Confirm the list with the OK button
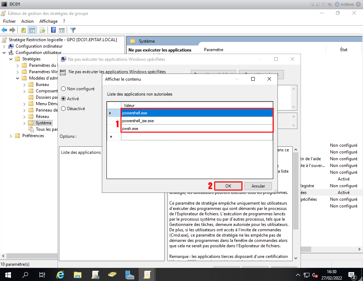Viewport: 363px width, 281px height. [x=228, y=186]
